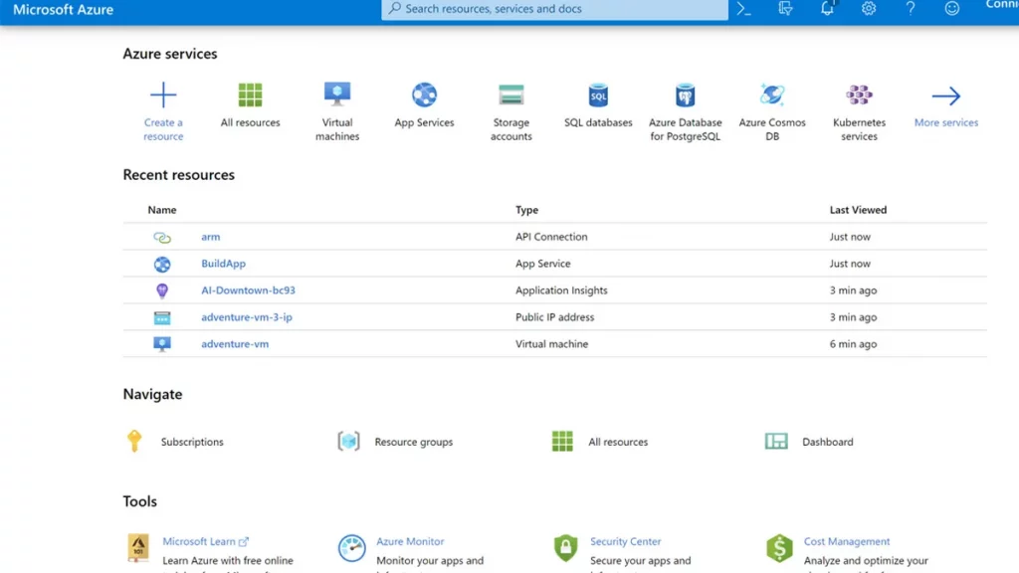Image resolution: width=1019 pixels, height=573 pixels.
Task: Click the Create a resource plus icon
Action: [163, 95]
